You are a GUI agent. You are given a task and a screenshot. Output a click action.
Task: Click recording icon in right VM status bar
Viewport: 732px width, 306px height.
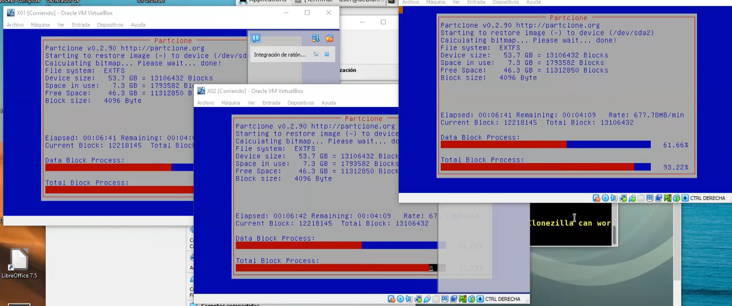click(x=658, y=198)
